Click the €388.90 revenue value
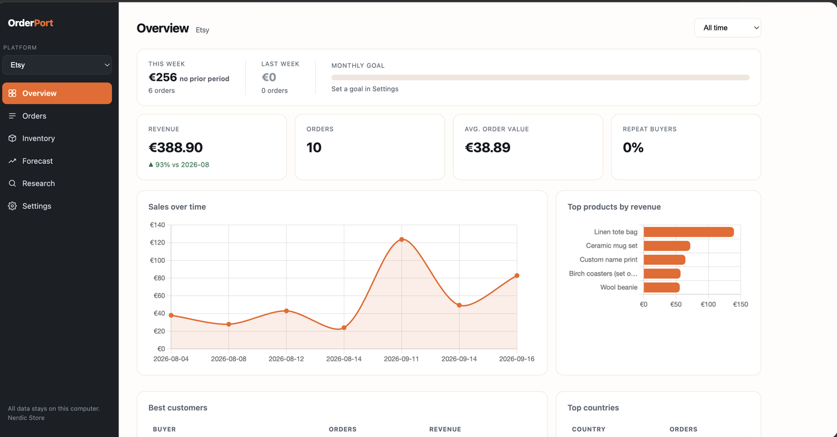 point(176,148)
